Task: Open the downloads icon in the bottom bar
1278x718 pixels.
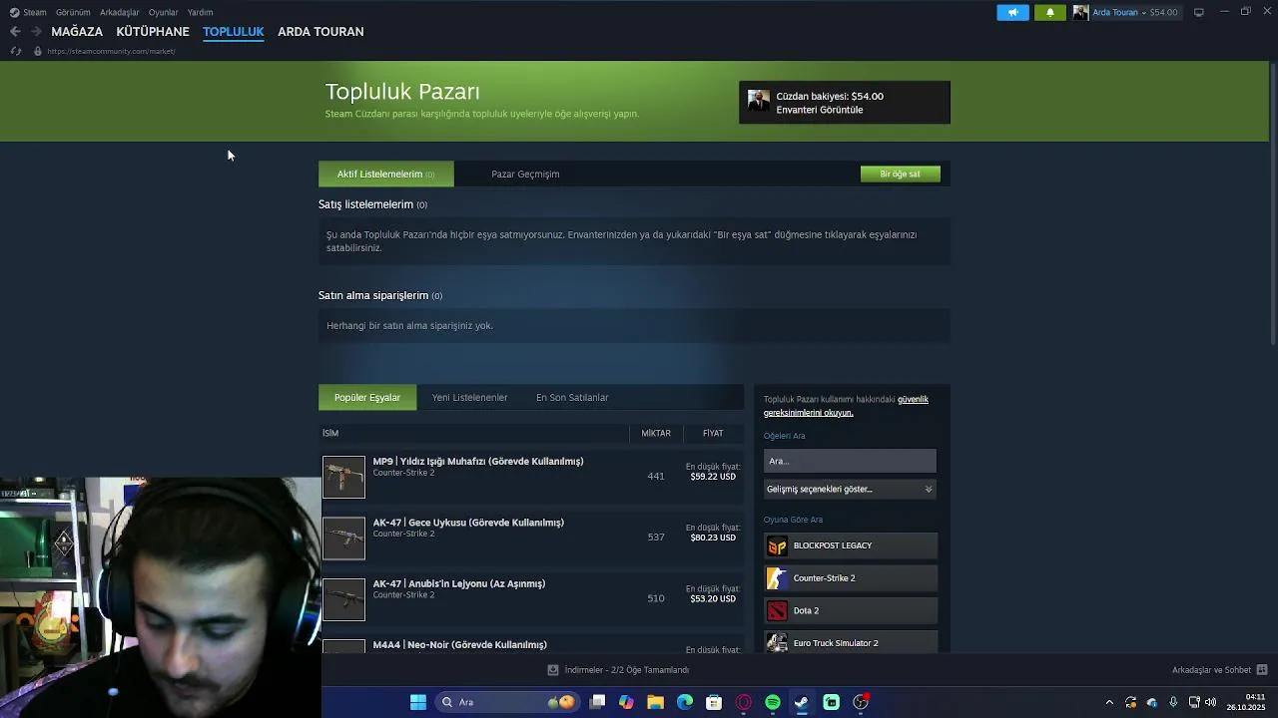Action: point(553,670)
